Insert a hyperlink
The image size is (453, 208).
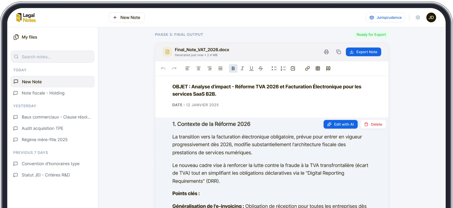click(x=307, y=69)
